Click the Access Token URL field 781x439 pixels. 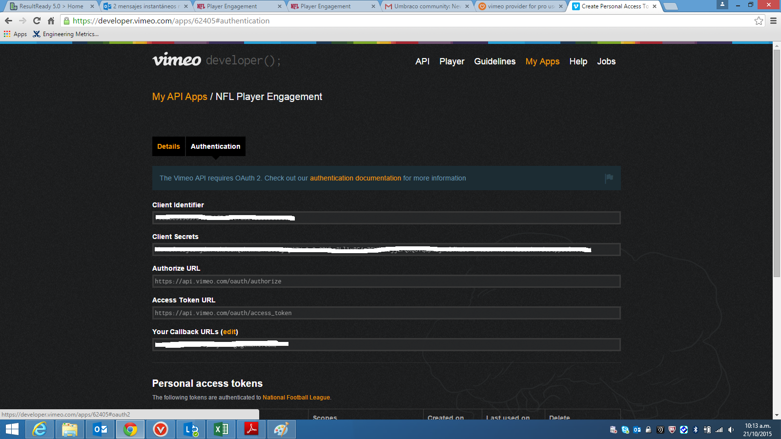[386, 313]
